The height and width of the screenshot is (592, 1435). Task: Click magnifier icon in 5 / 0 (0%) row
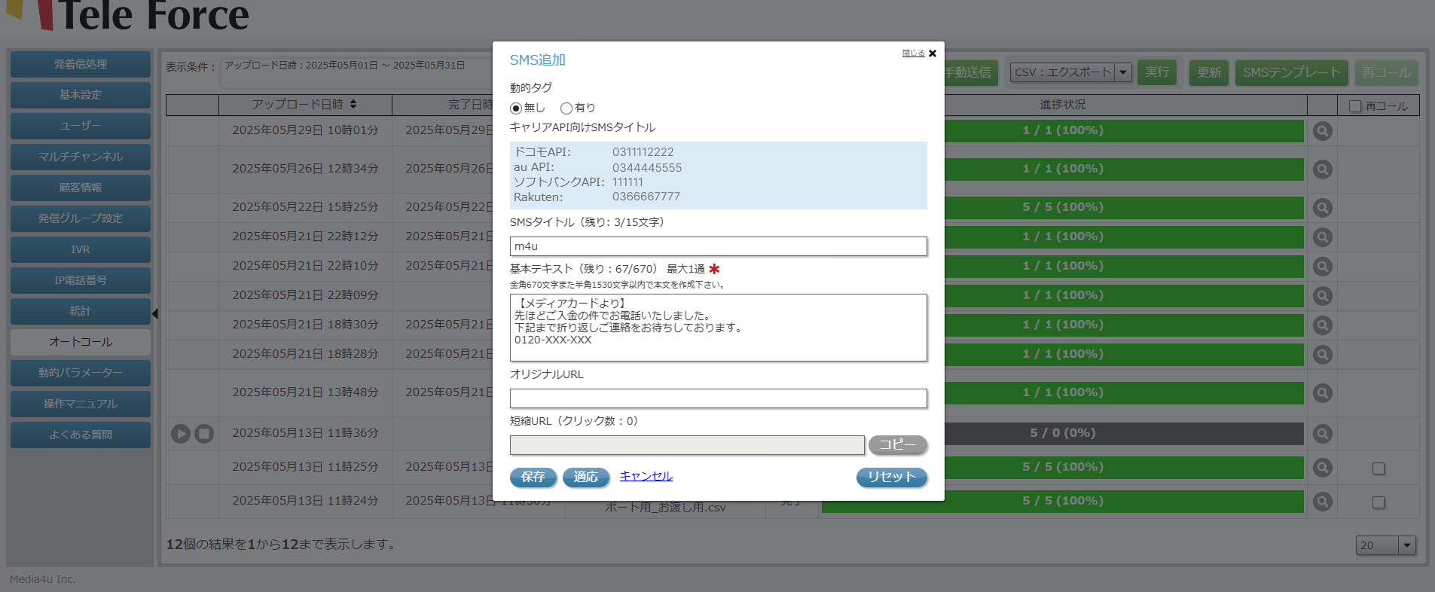(x=1322, y=434)
